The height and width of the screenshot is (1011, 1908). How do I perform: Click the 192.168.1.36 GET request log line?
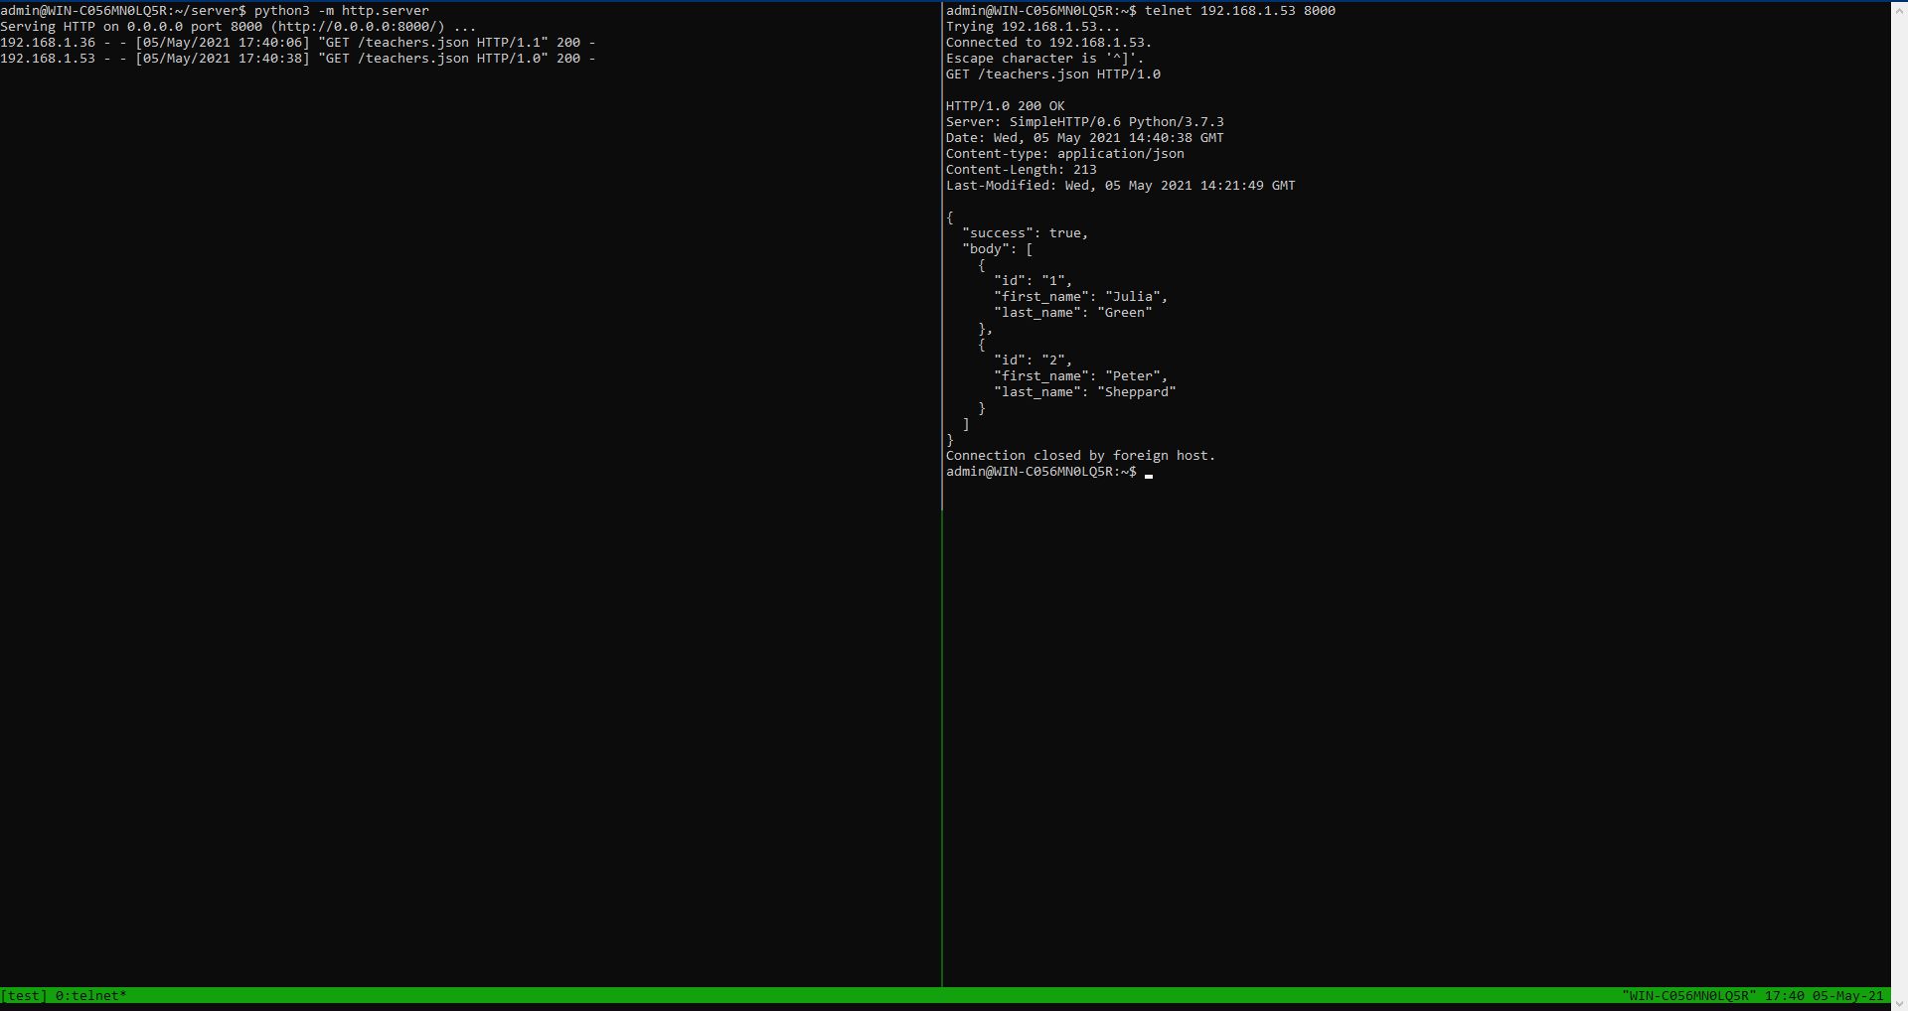pyautogui.click(x=298, y=43)
